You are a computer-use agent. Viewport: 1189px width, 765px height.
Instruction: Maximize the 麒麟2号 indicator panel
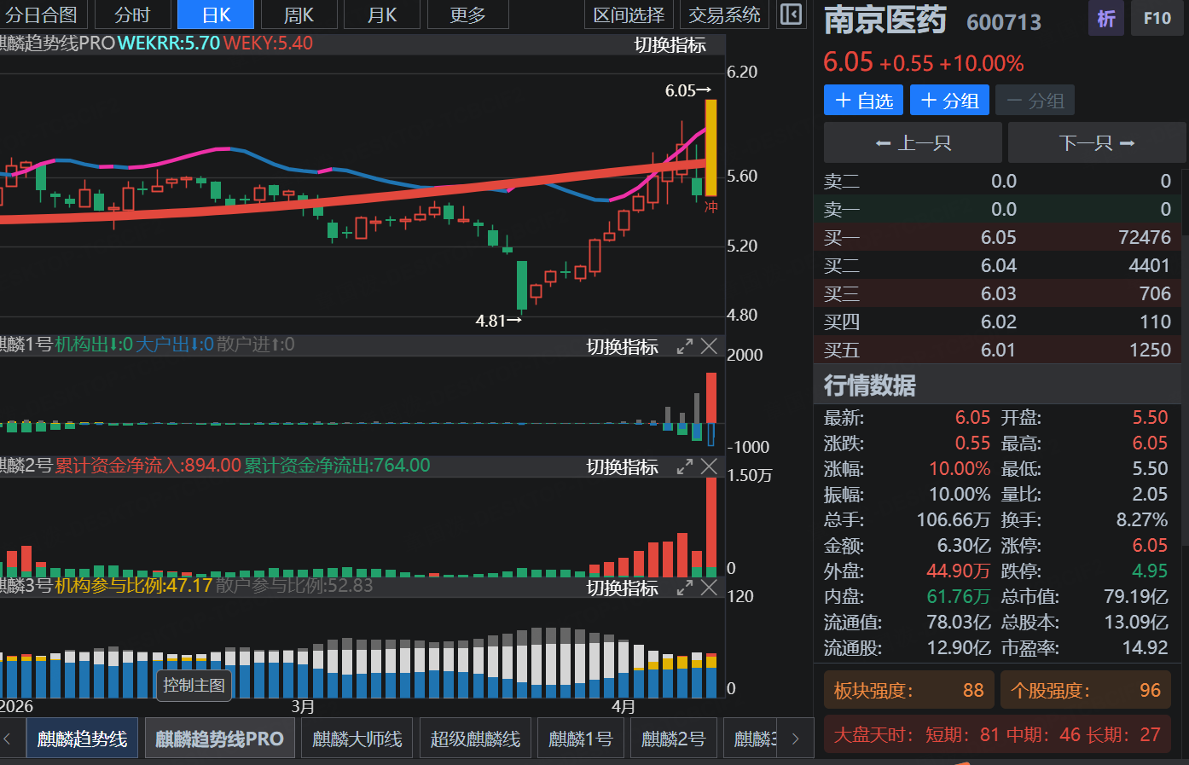684,467
